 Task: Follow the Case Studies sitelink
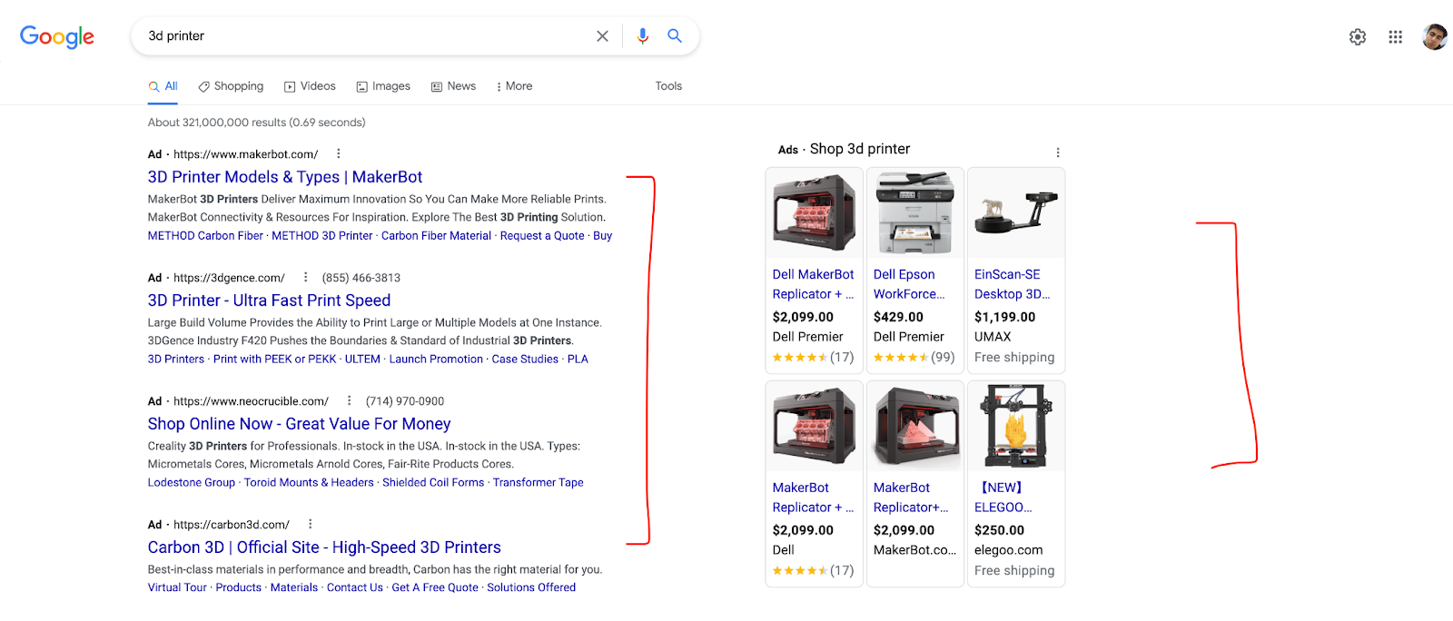coord(525,360)
